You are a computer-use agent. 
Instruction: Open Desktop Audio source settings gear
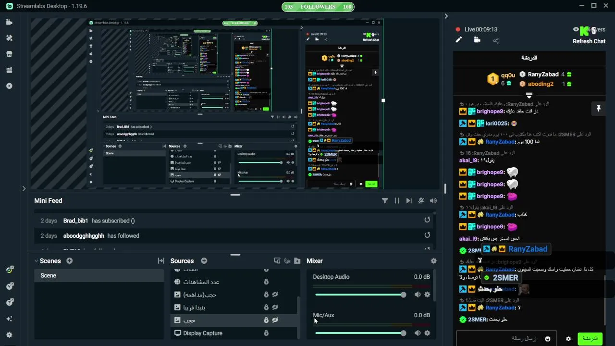[427, 295]
